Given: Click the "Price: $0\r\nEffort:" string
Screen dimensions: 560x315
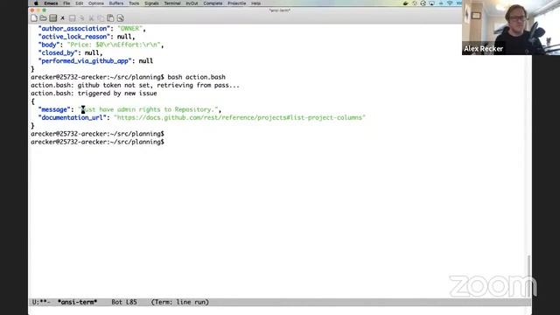Looking at the screenshot, I should pos(114,45).
